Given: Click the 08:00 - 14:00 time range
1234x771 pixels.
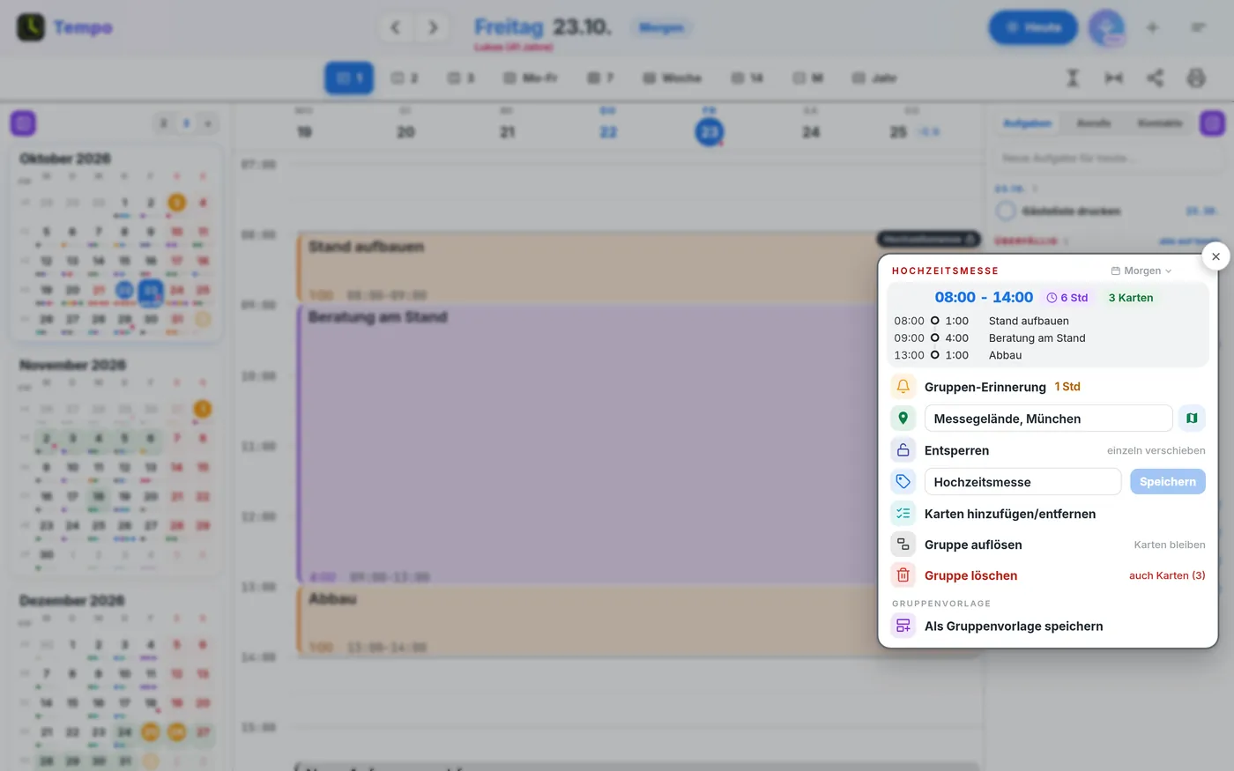Looking at the screenshot, I should pos(984,298).
